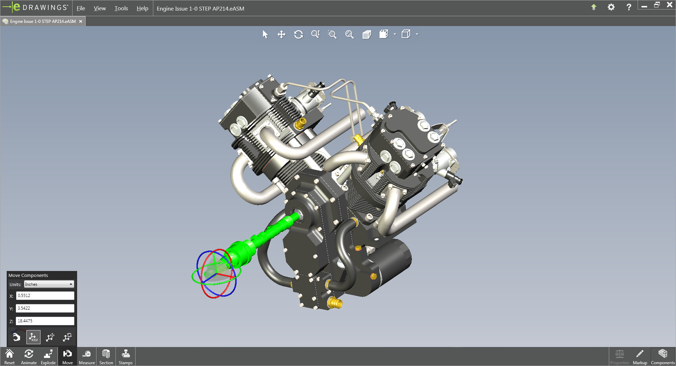Click the Z coordinate input field
The width and height of the screenshot is (676, 366).
pos(45,321)
